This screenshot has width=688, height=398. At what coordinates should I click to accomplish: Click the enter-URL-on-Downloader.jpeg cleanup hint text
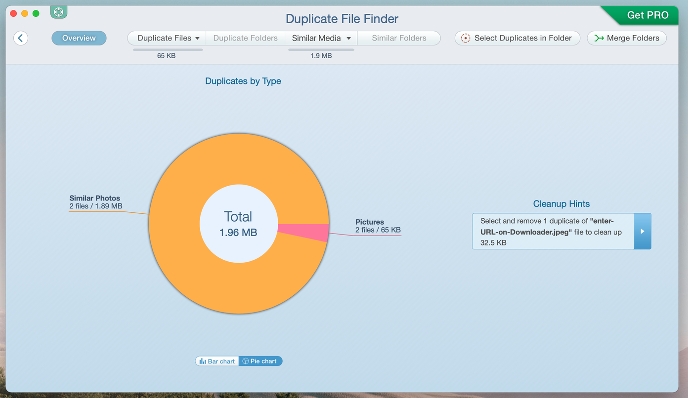pos(551,232)
